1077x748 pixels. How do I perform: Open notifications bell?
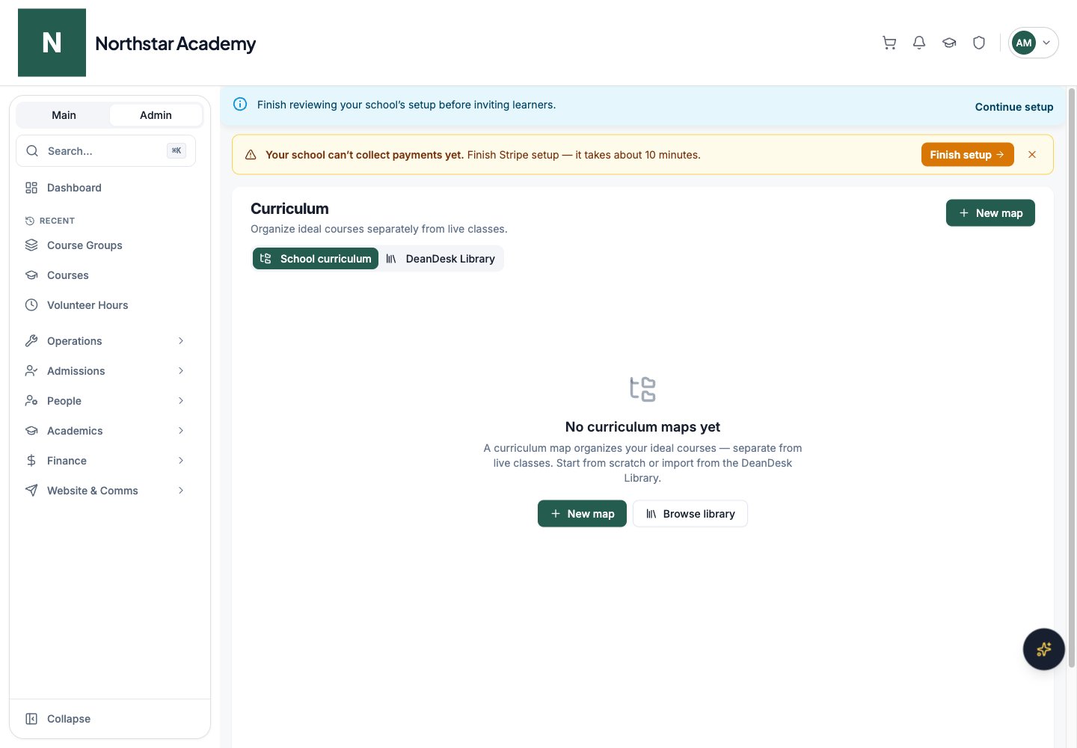(x=919, y=43)
